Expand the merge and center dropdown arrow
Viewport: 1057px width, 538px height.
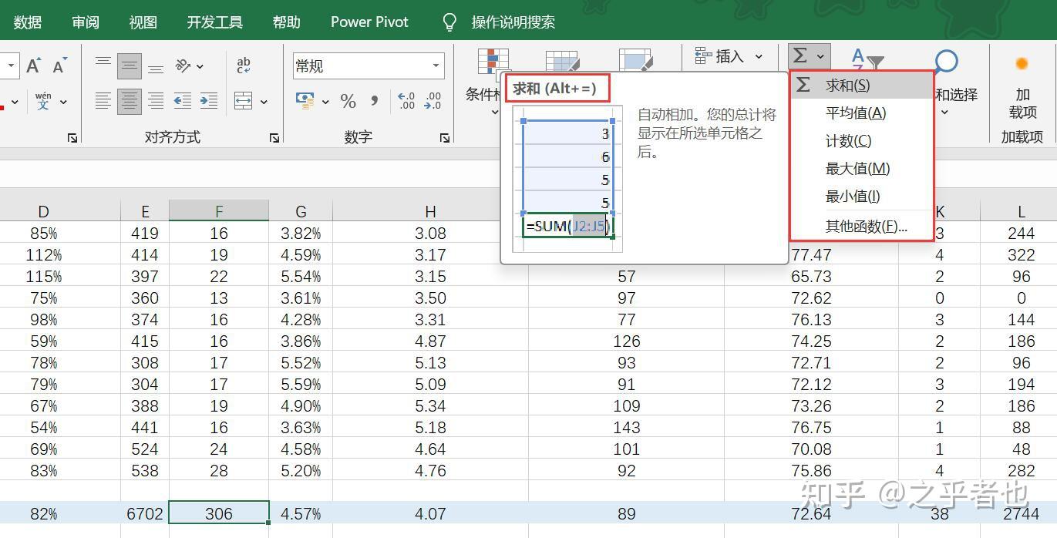tap(264, 102)
